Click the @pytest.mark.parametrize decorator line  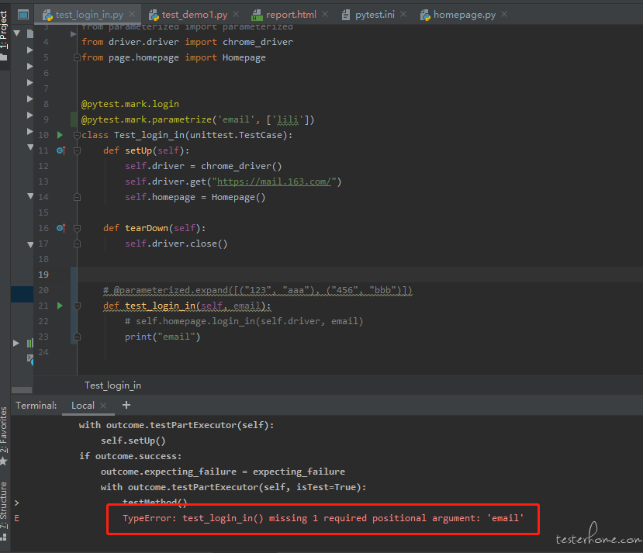[x=198, y=119]
